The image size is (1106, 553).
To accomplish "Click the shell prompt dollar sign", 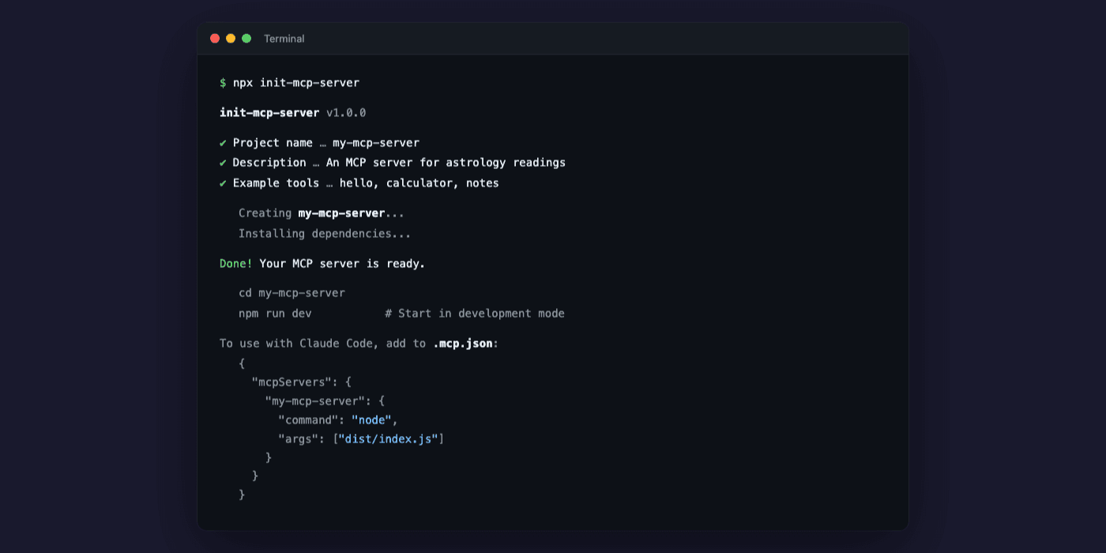I will [222, 82].
